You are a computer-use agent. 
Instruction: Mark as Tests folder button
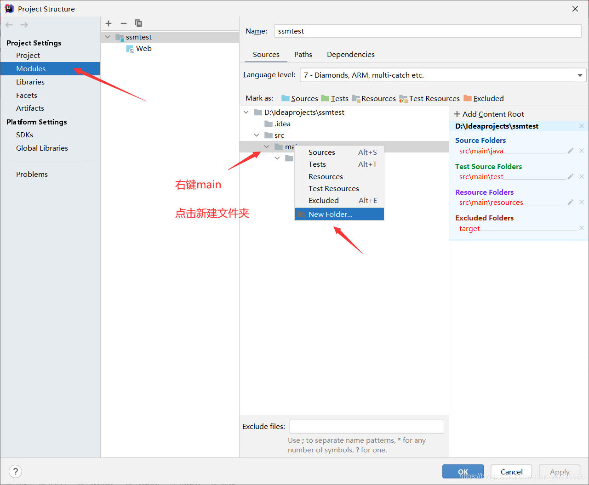point(335,98)
